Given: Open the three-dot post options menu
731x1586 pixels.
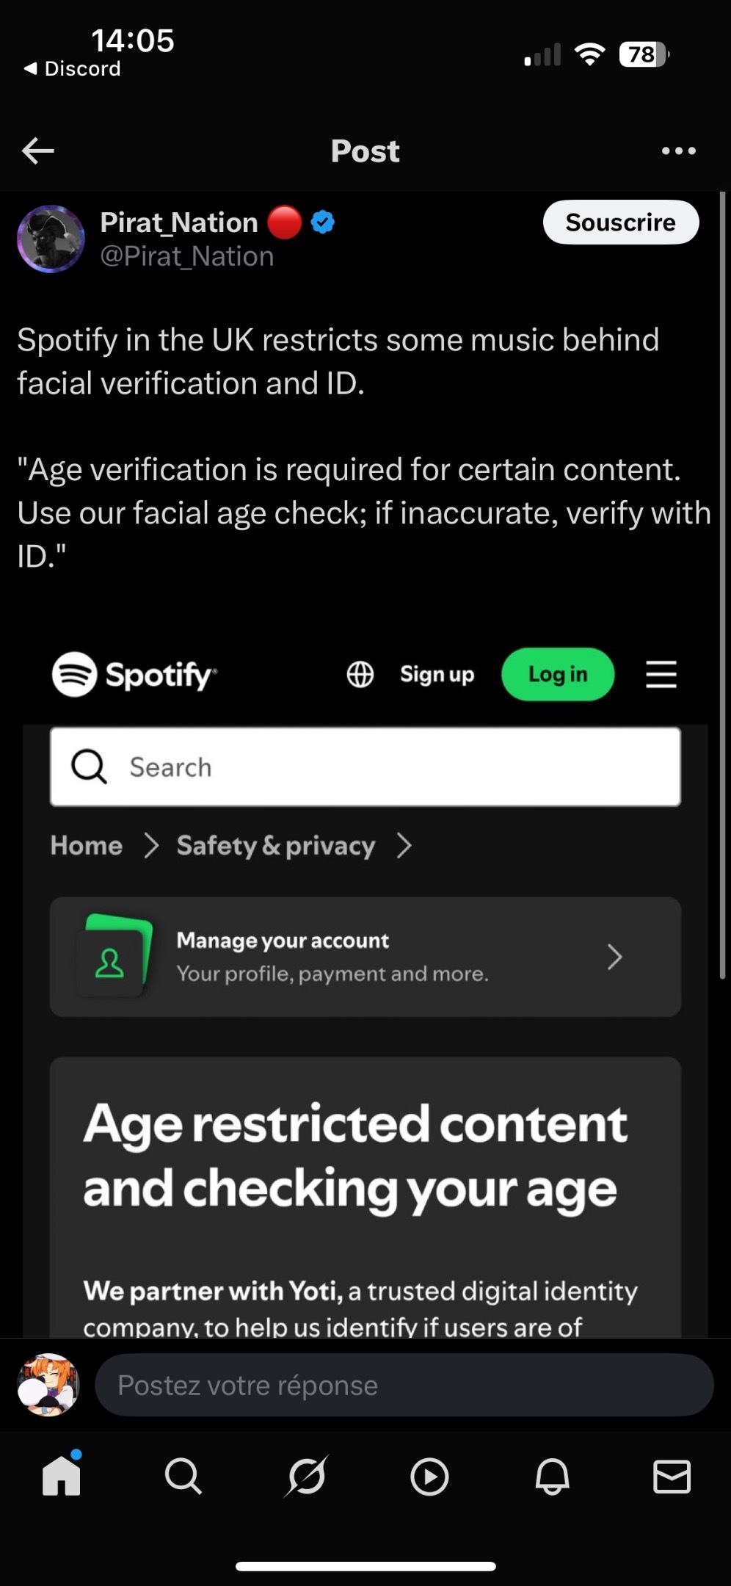Looking at the screenshot, I should [x=678, y=151].
